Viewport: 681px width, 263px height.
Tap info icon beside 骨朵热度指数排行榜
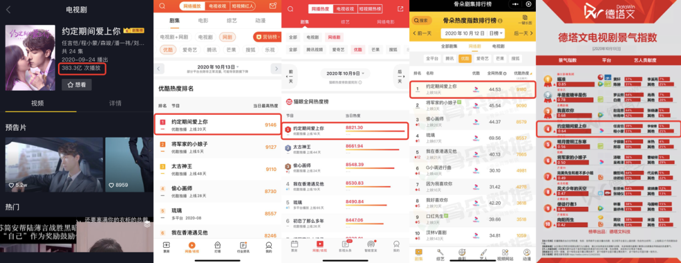coord(501,21)
